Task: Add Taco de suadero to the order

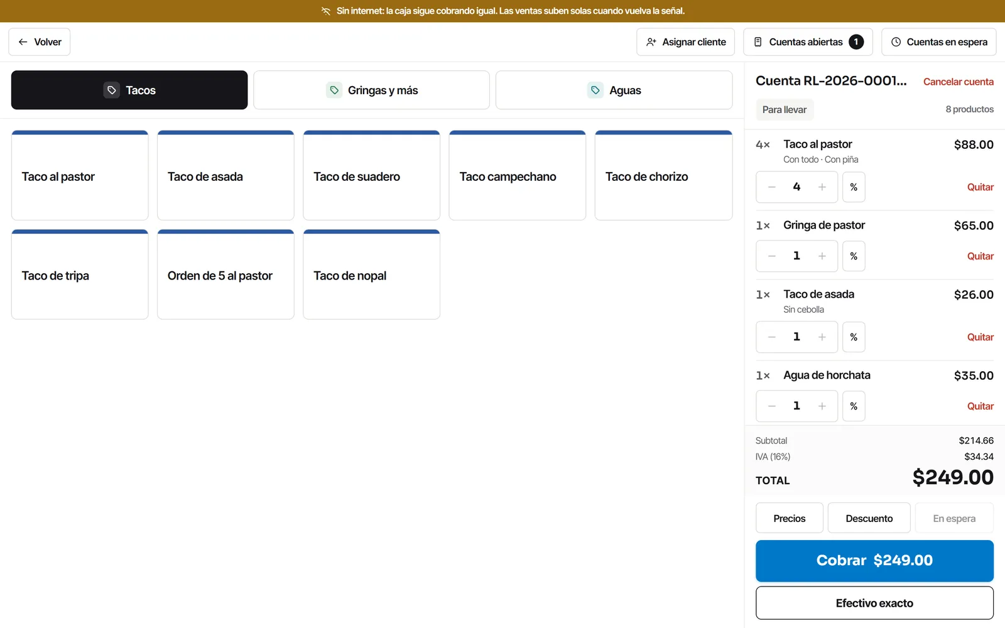Action: [371, 176]
